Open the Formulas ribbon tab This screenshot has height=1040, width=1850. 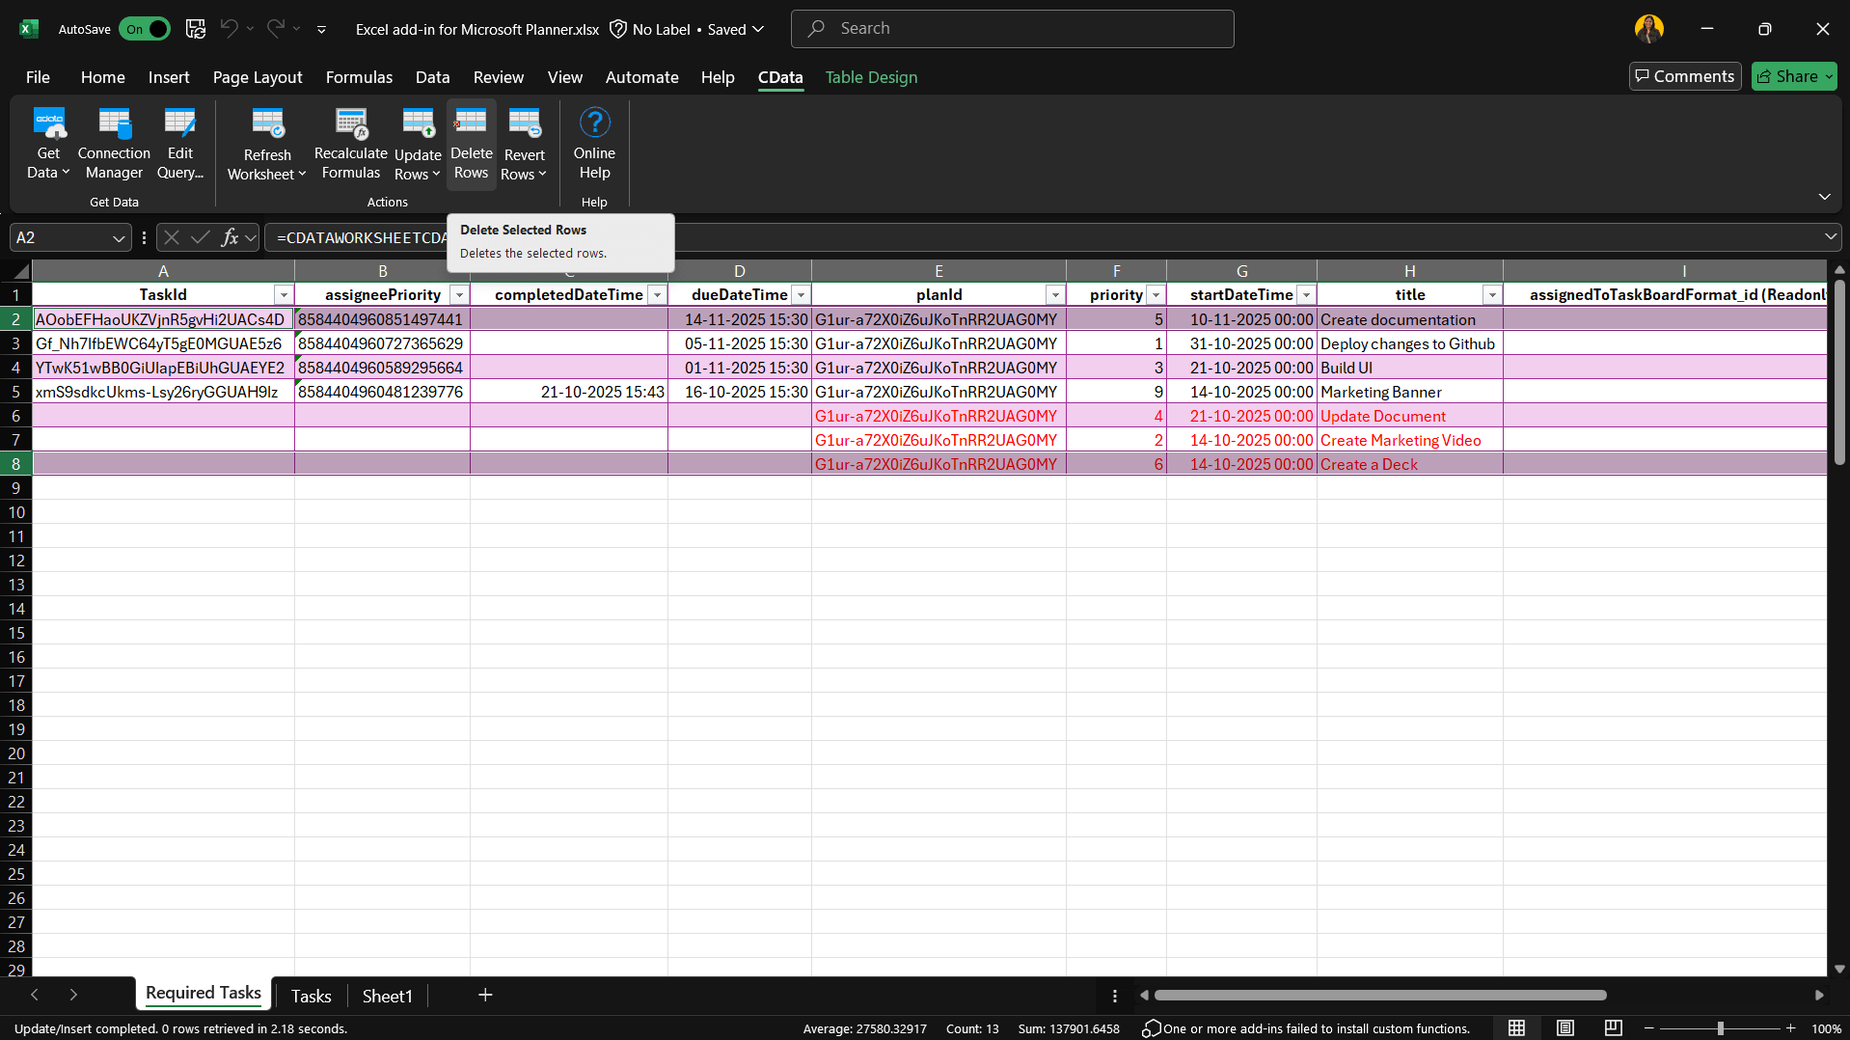click(359, 77)
